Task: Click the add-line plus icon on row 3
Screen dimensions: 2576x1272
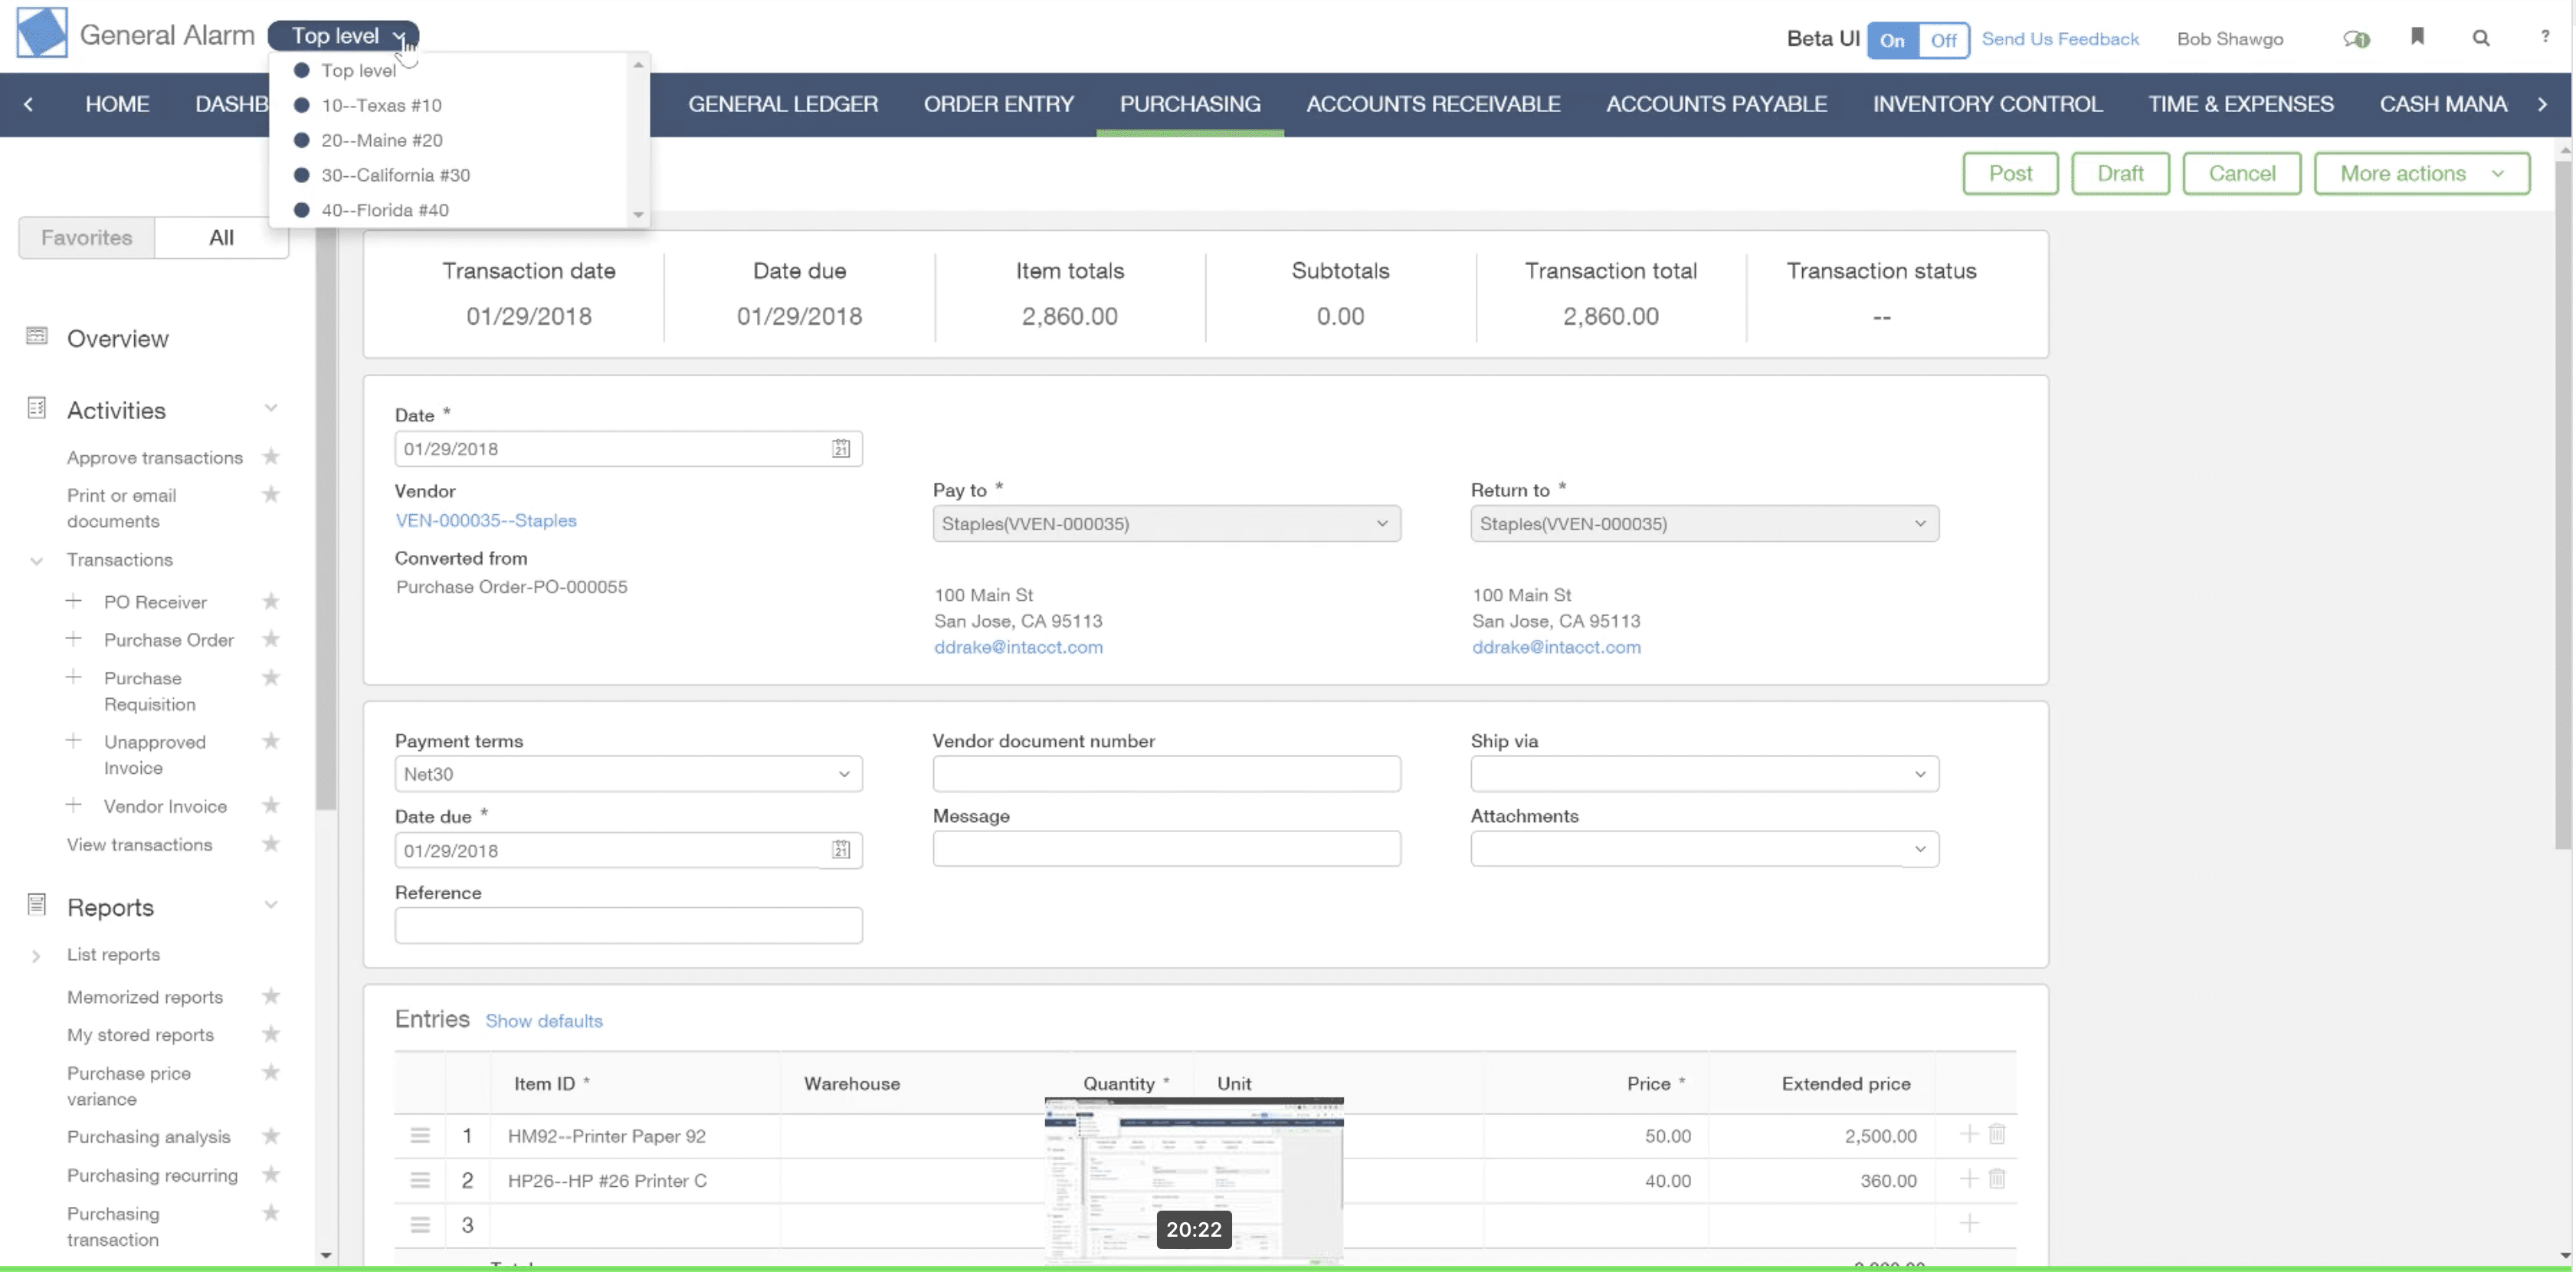Action: coord(1969,1222)
